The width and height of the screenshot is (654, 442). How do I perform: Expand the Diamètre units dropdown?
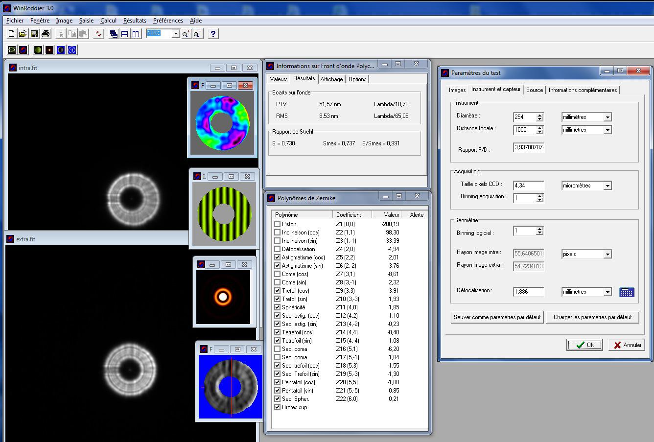(x=607, y=117)
